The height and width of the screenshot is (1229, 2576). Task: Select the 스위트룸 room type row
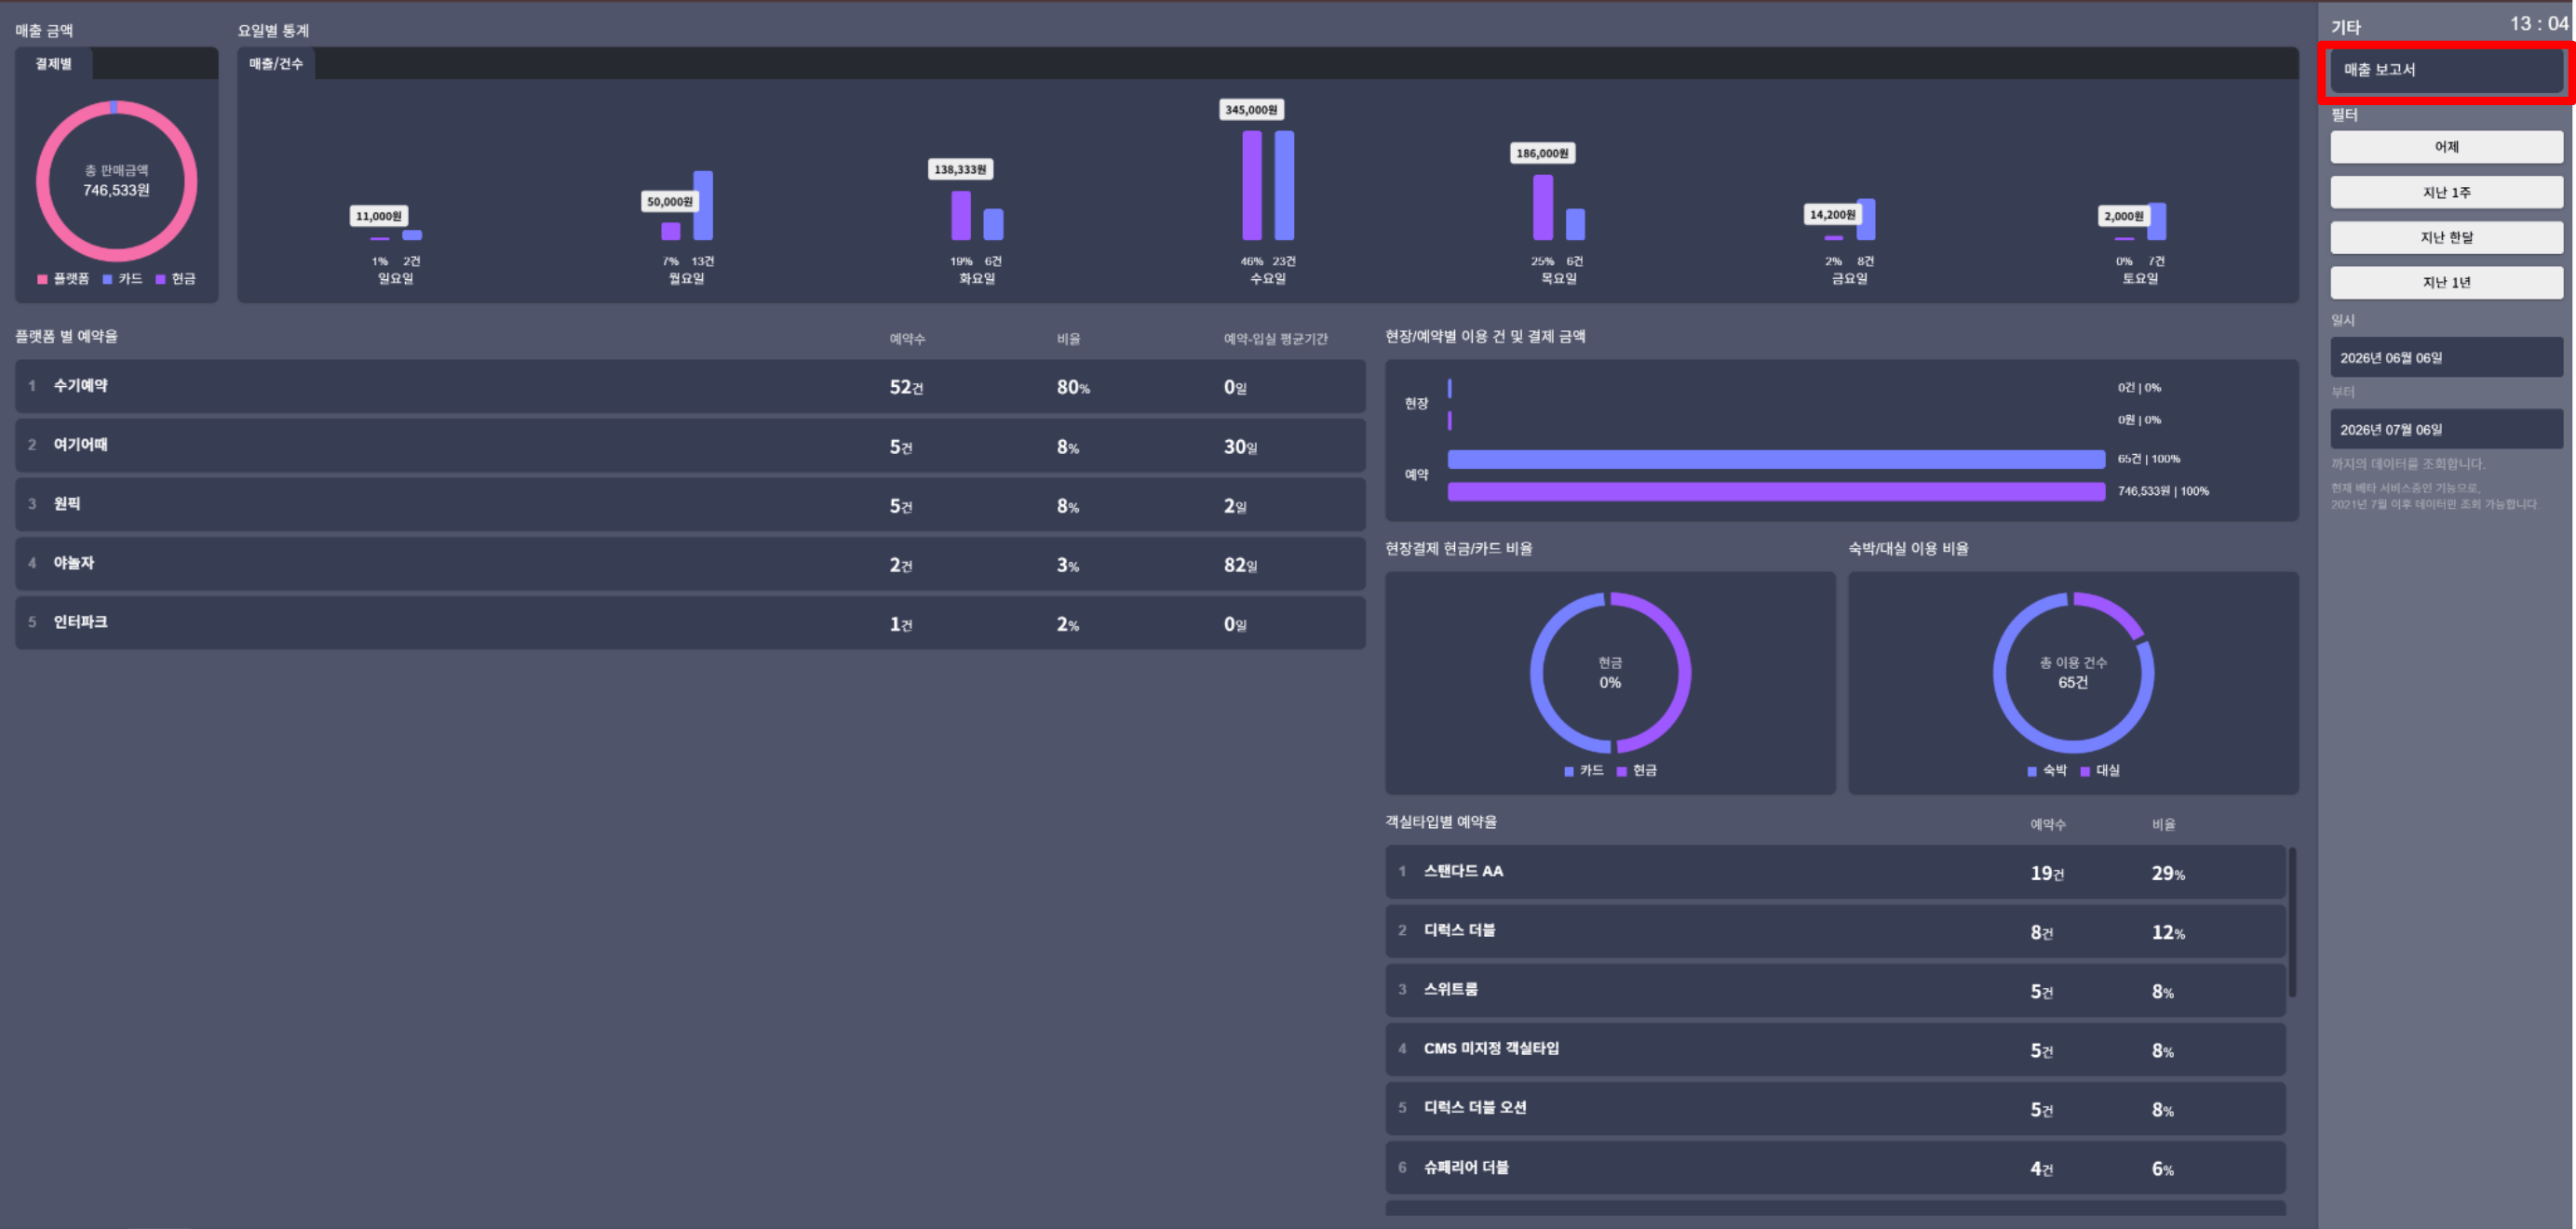1835,990
